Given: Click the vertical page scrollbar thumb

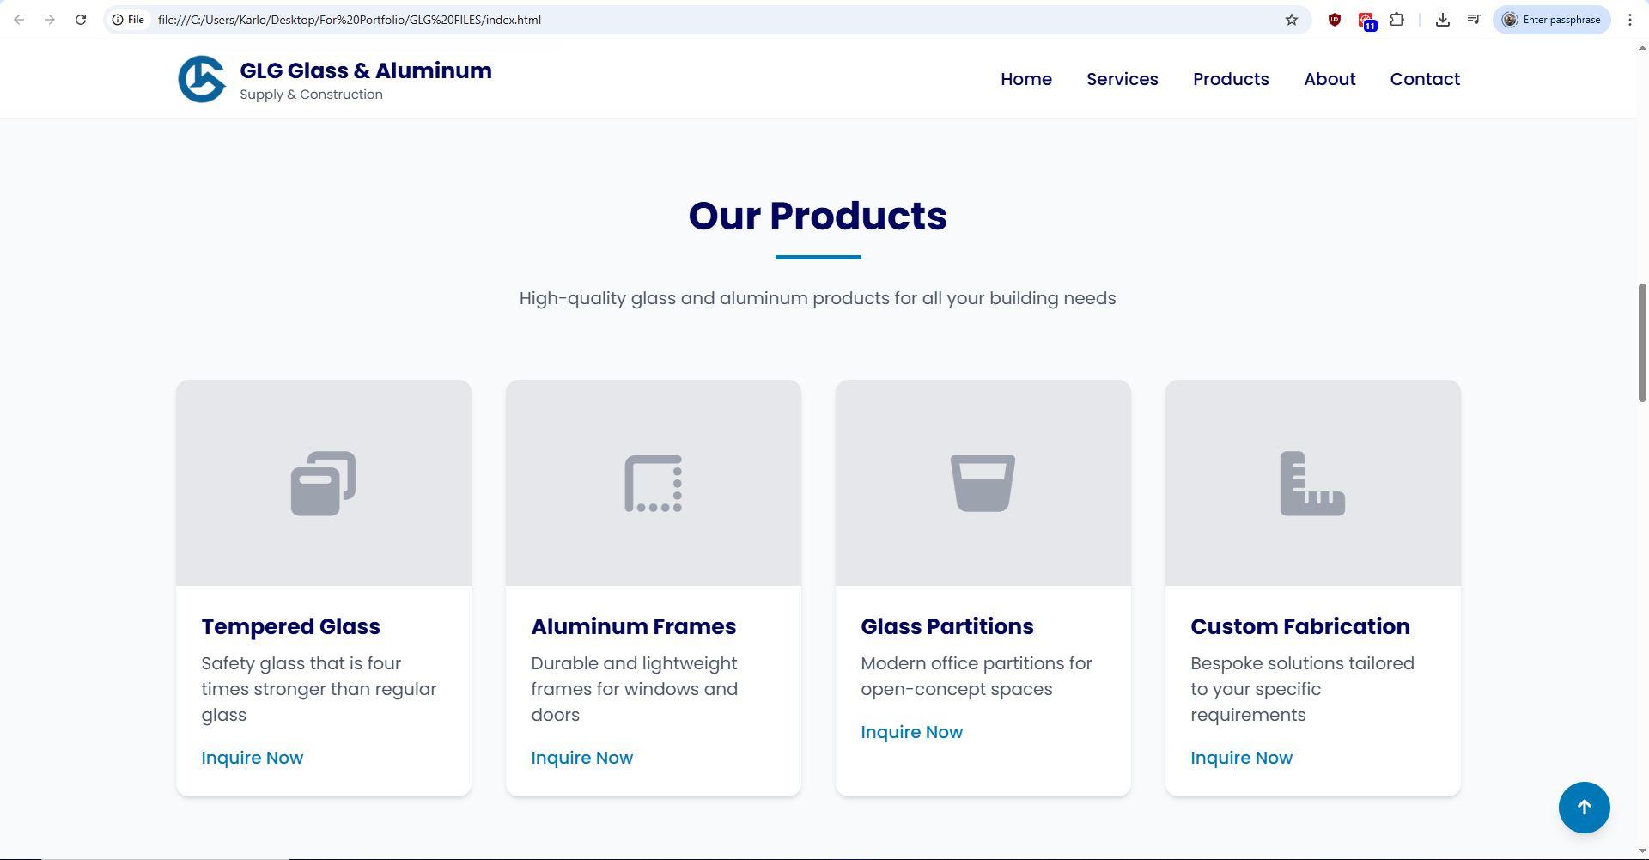Looking at the screenshot, I should [1643, 341].
